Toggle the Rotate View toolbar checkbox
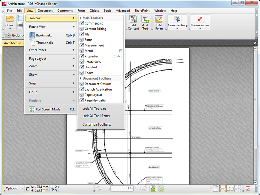The image size is (260, 195). coord(82,62)
